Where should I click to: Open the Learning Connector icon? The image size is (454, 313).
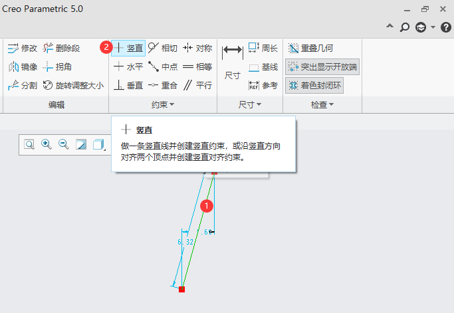click(421, 27)
